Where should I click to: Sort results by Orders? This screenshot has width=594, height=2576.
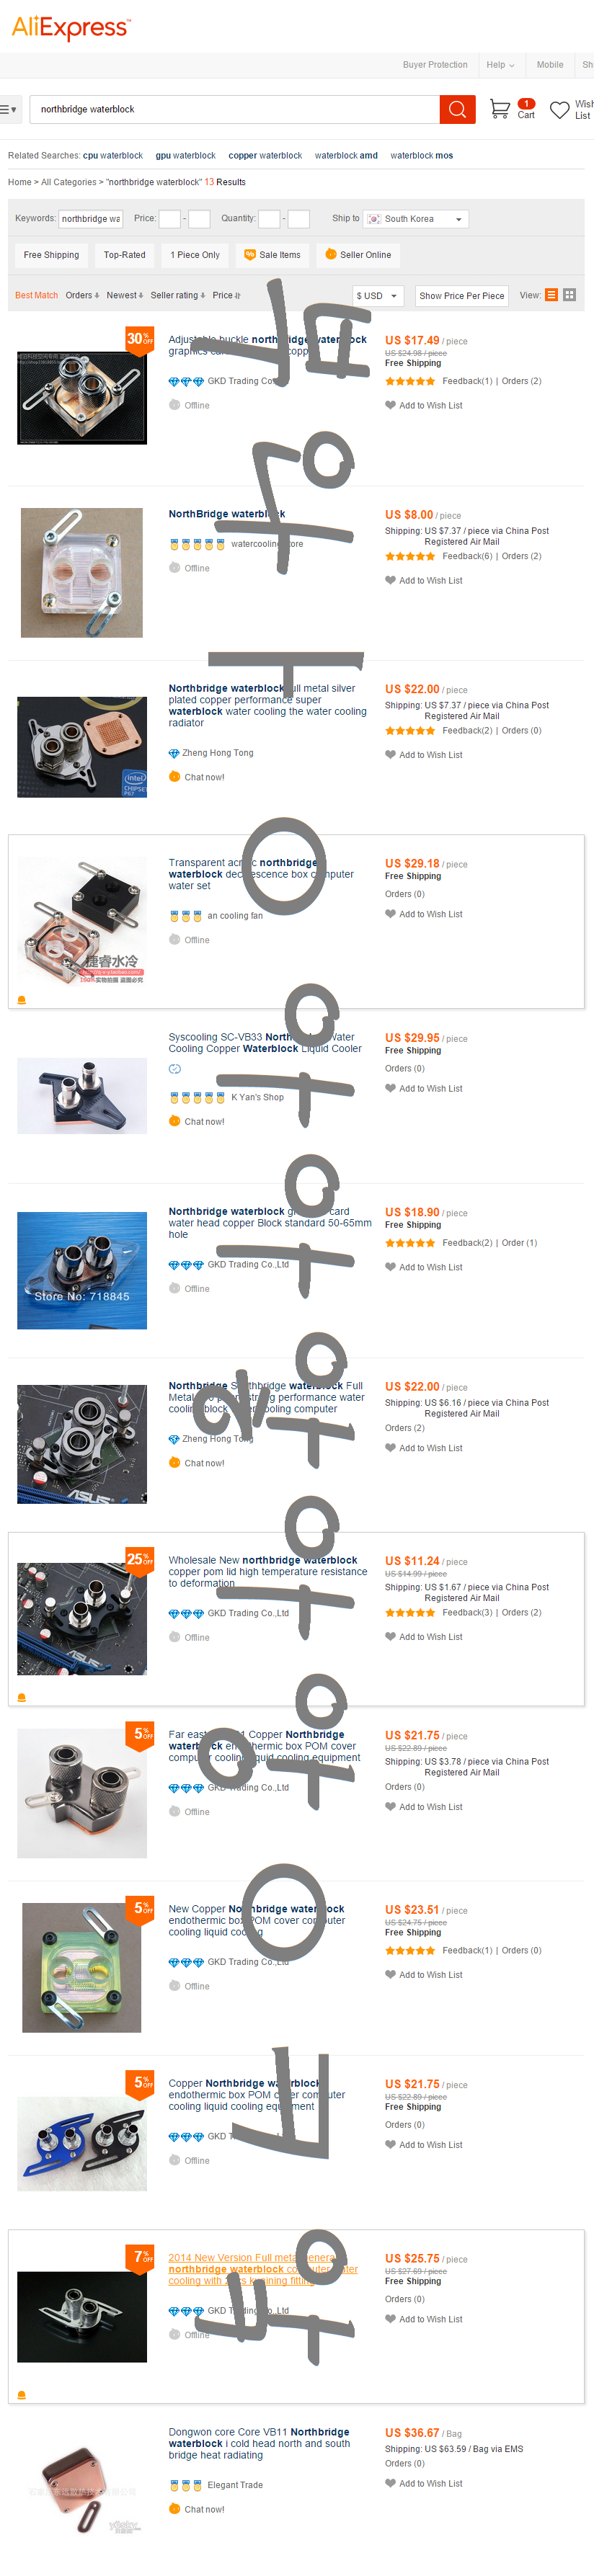pos(82,296)
